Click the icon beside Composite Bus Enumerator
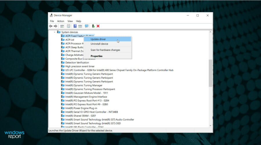The image size is (261, 145). (x=63, y=59)
